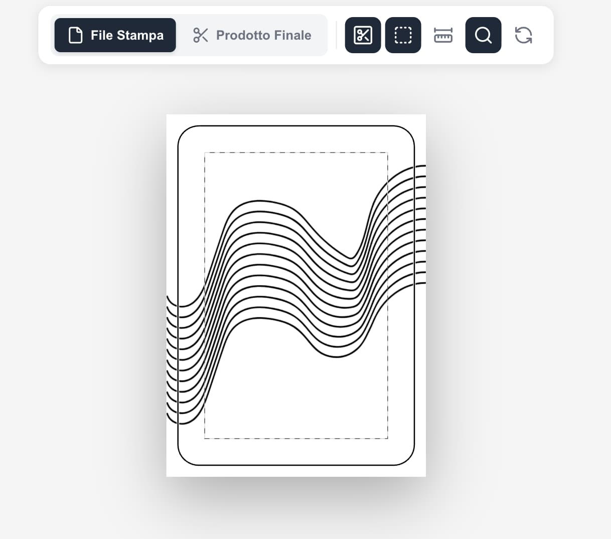Screen dimensions: 611x539
Task: Switch to the File Stampa tab
Action: (x=115, y=35)
